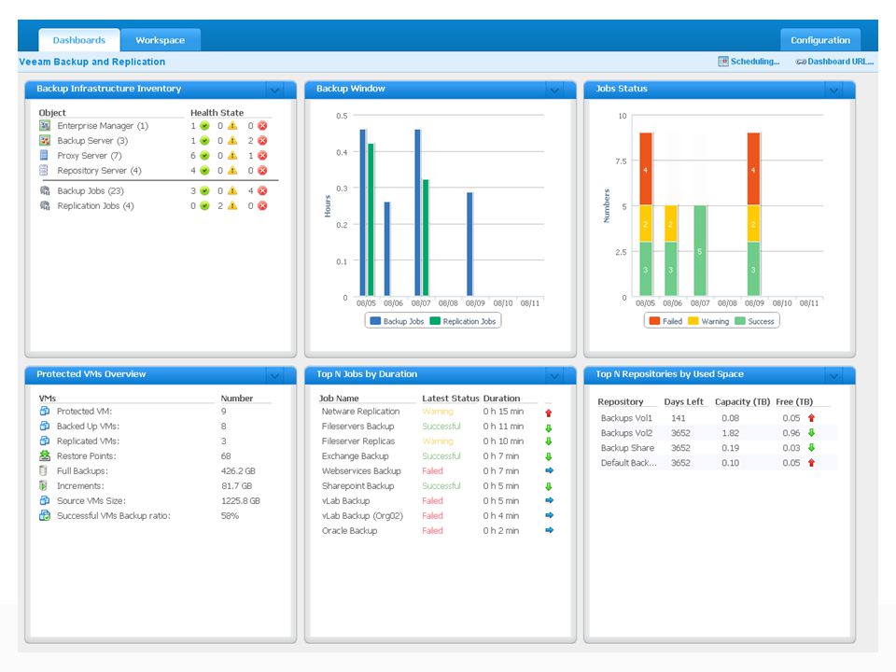The image size is (896, 672).
Task: Click the Repository Server object icon
Action: pos(44,170)
